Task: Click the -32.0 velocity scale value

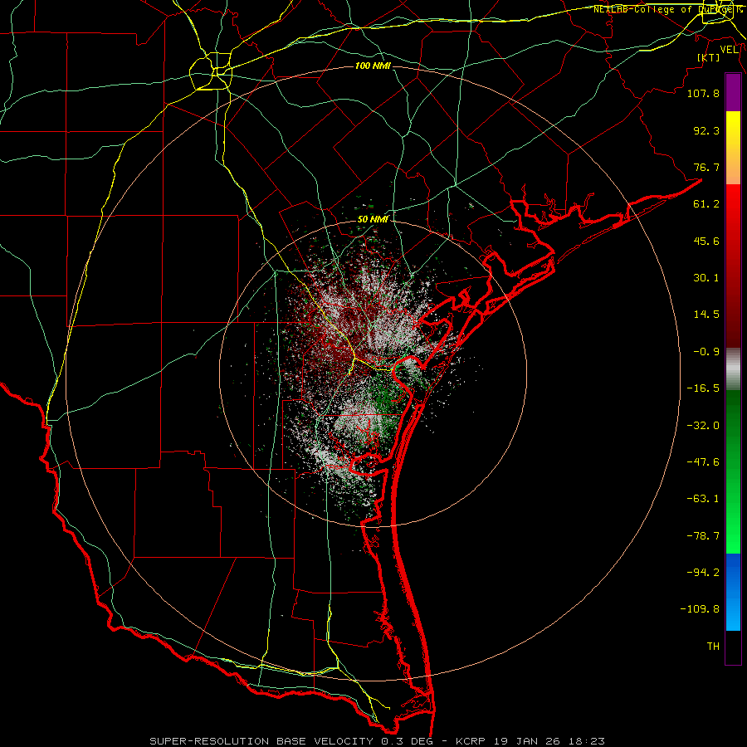Action: click(x=703, y=426)
